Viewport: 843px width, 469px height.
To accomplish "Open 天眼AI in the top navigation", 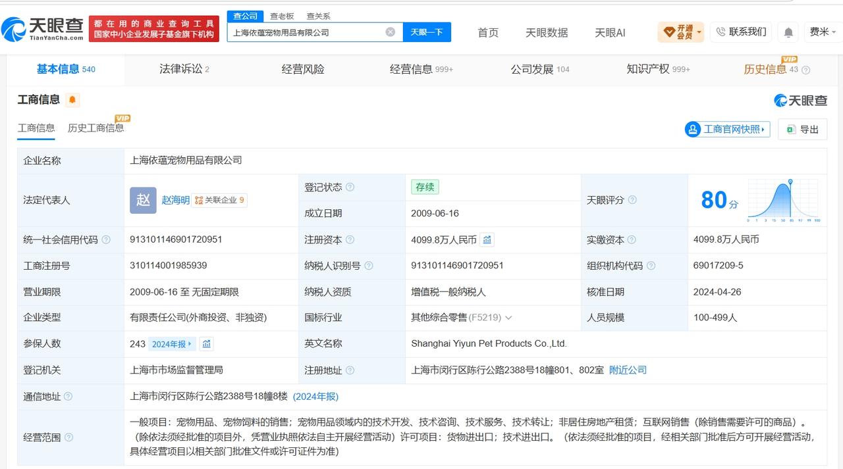I will coord(610,32).
